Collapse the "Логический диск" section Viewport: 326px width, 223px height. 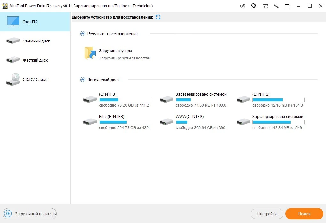(83, 80)
